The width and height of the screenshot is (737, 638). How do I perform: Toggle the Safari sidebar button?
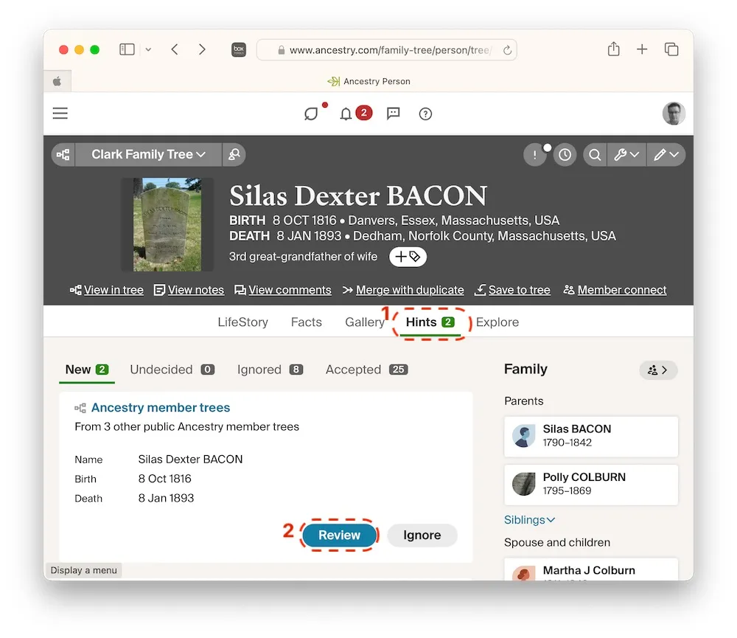pyautogui.click(x=127, y=49)
